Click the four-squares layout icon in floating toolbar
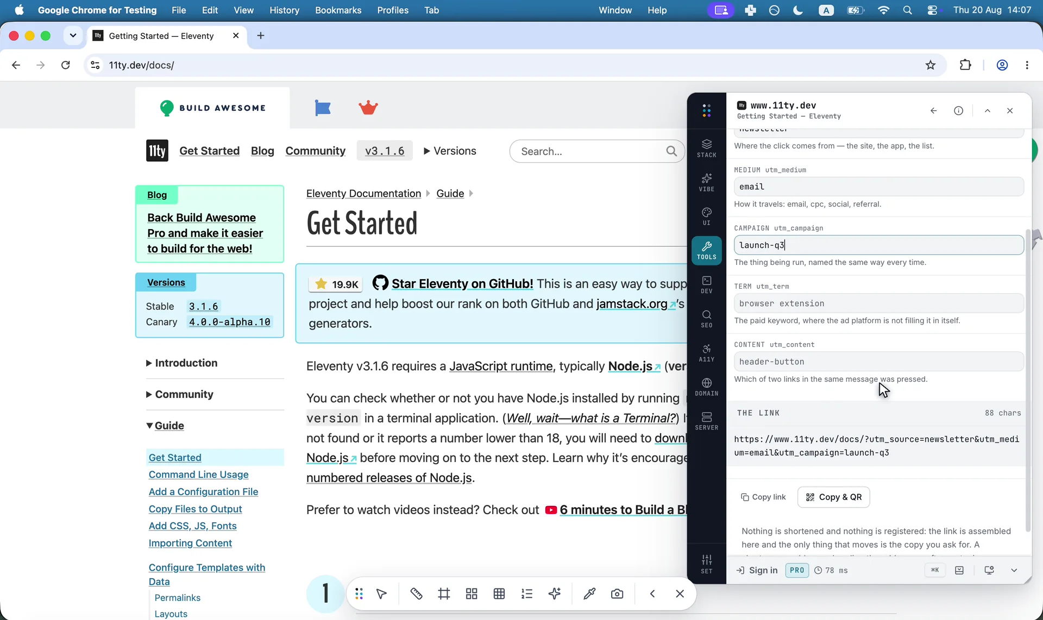 (x=472, y=594)
